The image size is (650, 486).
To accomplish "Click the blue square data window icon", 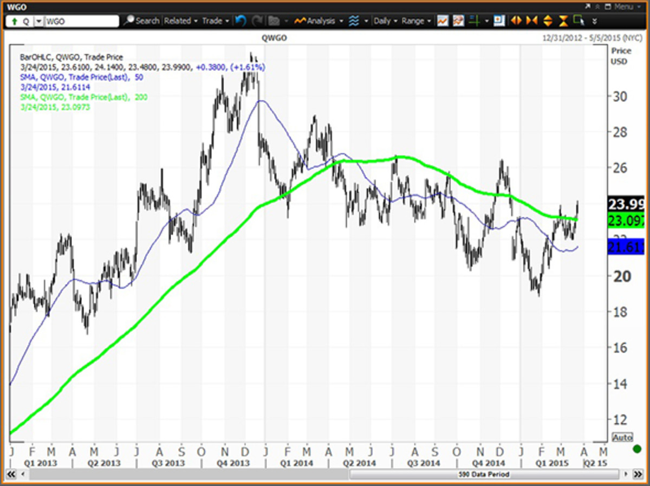I will [499, 21].
